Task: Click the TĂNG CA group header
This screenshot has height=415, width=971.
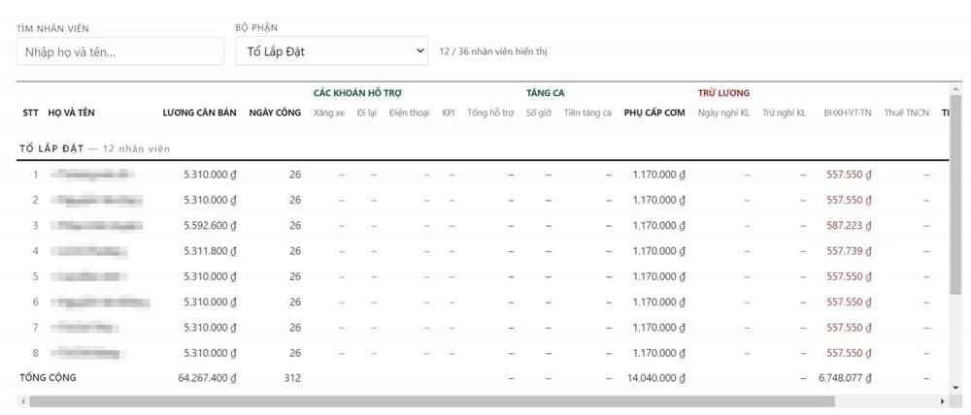Action: (x=546, y=93)
